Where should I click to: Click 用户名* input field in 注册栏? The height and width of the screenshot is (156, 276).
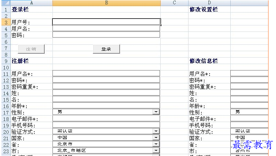click(106, 73)
